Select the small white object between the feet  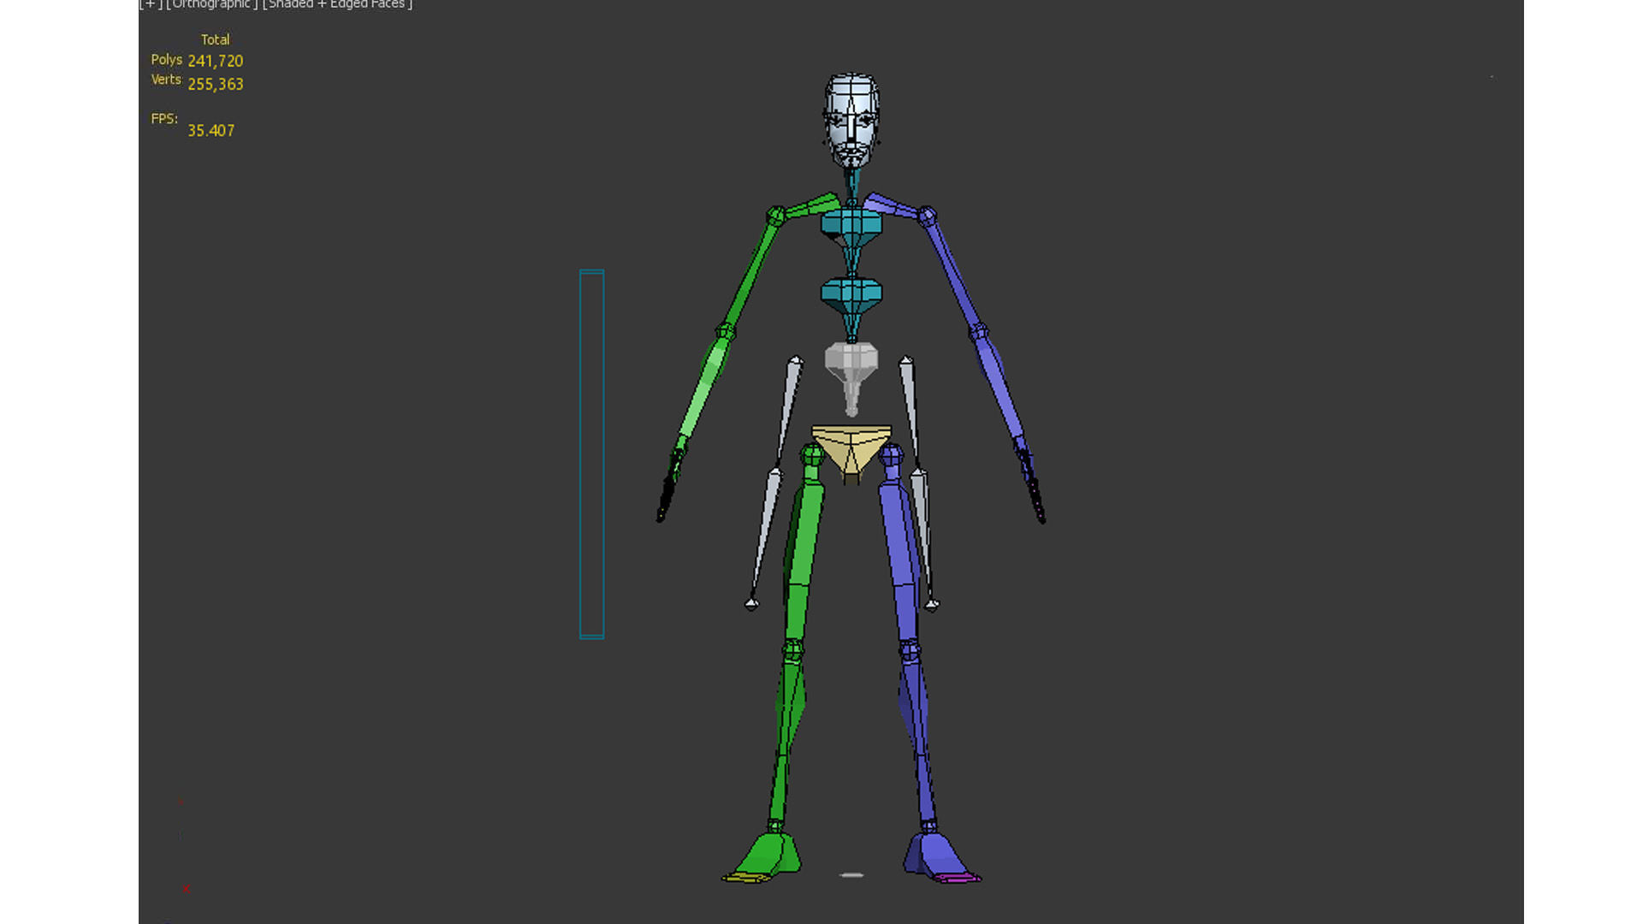click(851, 875)
